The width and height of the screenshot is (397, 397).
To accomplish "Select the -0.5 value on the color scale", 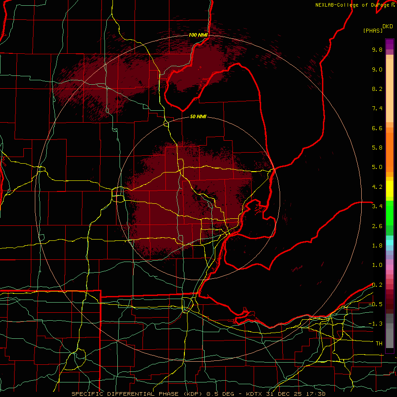I will 375,304.
